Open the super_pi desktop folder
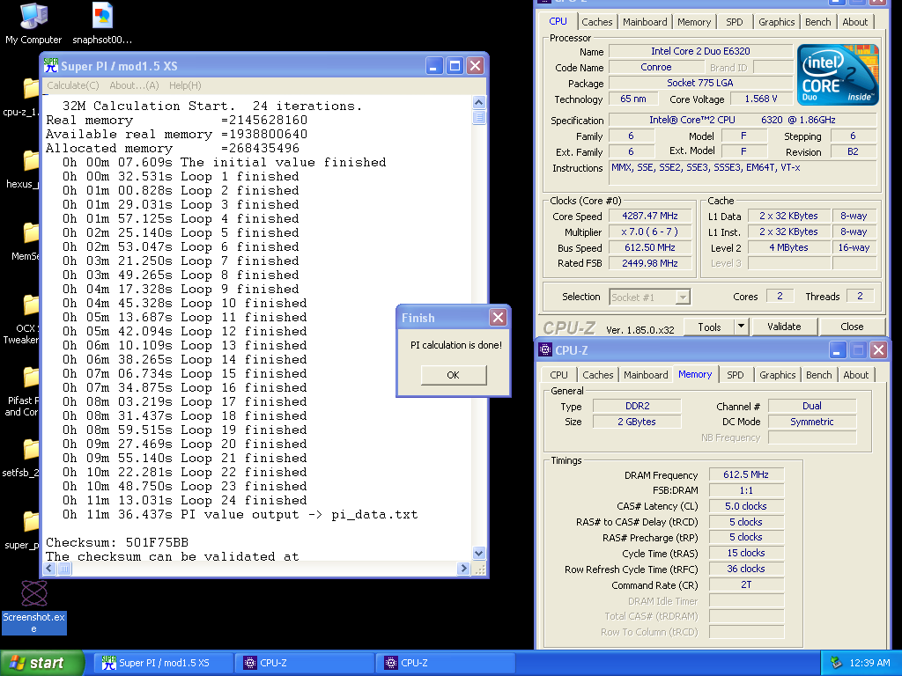Viewport: 902px width, 676px height. (22, 531)
